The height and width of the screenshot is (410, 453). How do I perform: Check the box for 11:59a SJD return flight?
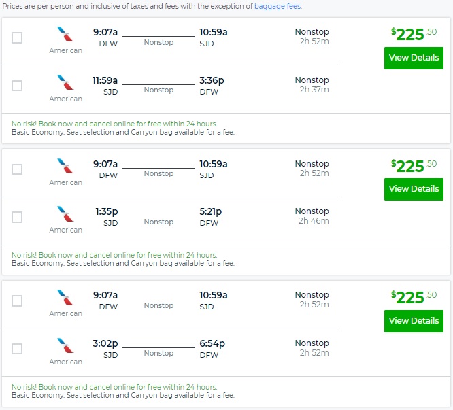(17, 86)
